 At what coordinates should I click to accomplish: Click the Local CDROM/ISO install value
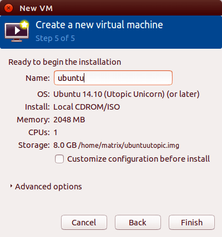(x=87, y=107)
